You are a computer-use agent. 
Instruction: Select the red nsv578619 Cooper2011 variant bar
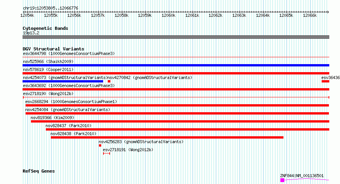(x=176, y=73)
